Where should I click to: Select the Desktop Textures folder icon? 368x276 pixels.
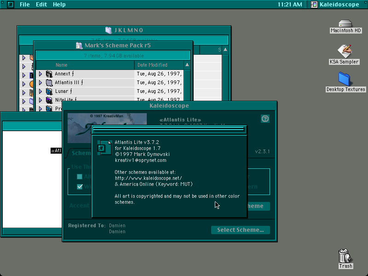coord(344,79)
